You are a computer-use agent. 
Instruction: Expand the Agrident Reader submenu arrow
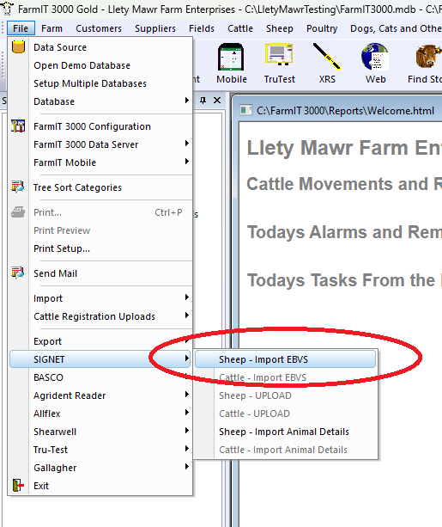coord(187,395)
